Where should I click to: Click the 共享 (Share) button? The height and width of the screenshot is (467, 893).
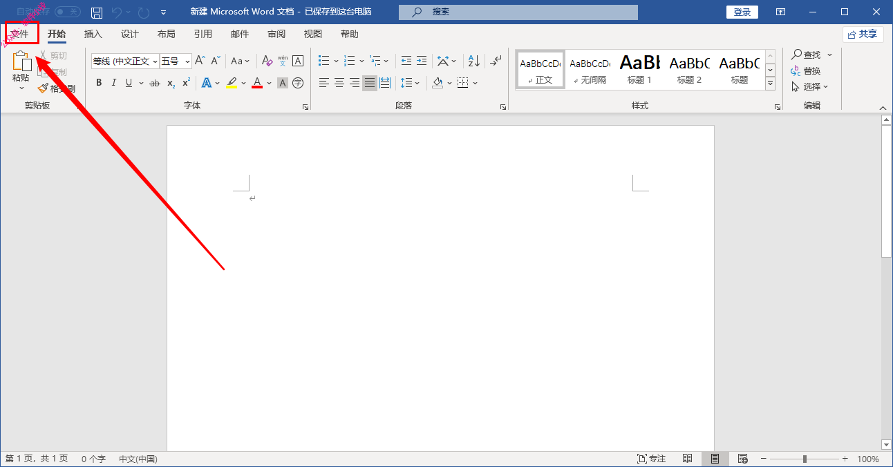[x=863, y=34]
